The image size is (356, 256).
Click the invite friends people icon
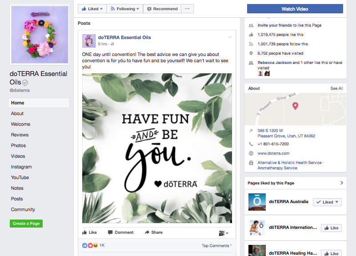coord(251,25)
